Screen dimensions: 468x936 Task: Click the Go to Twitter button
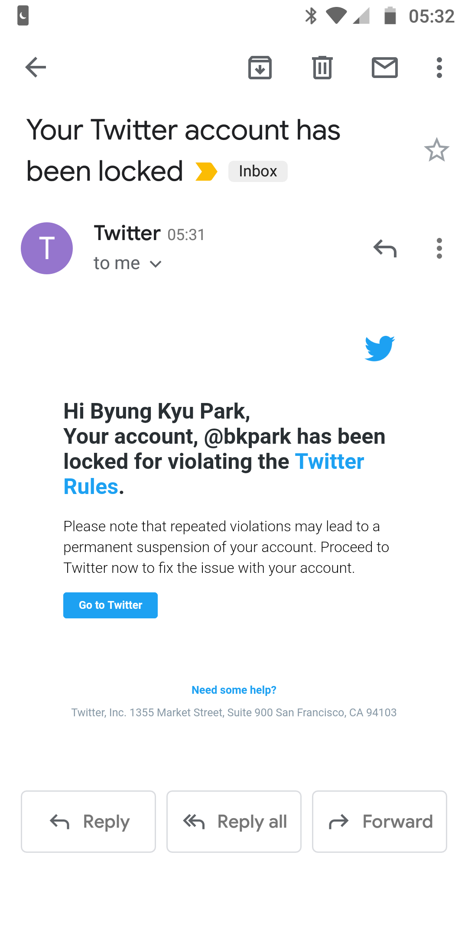110,605
